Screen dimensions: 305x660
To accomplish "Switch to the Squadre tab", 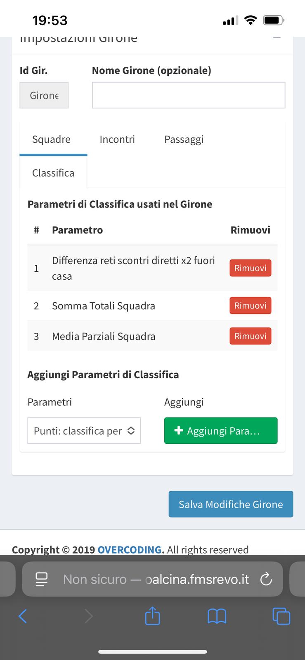I will point(52,139).
